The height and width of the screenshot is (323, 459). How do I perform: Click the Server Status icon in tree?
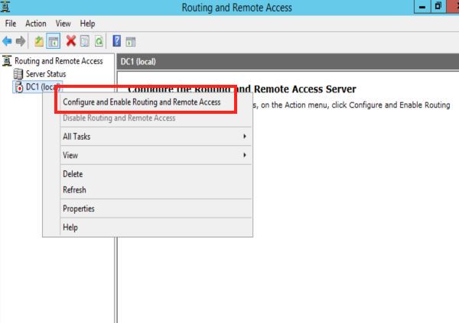[18, 74]
